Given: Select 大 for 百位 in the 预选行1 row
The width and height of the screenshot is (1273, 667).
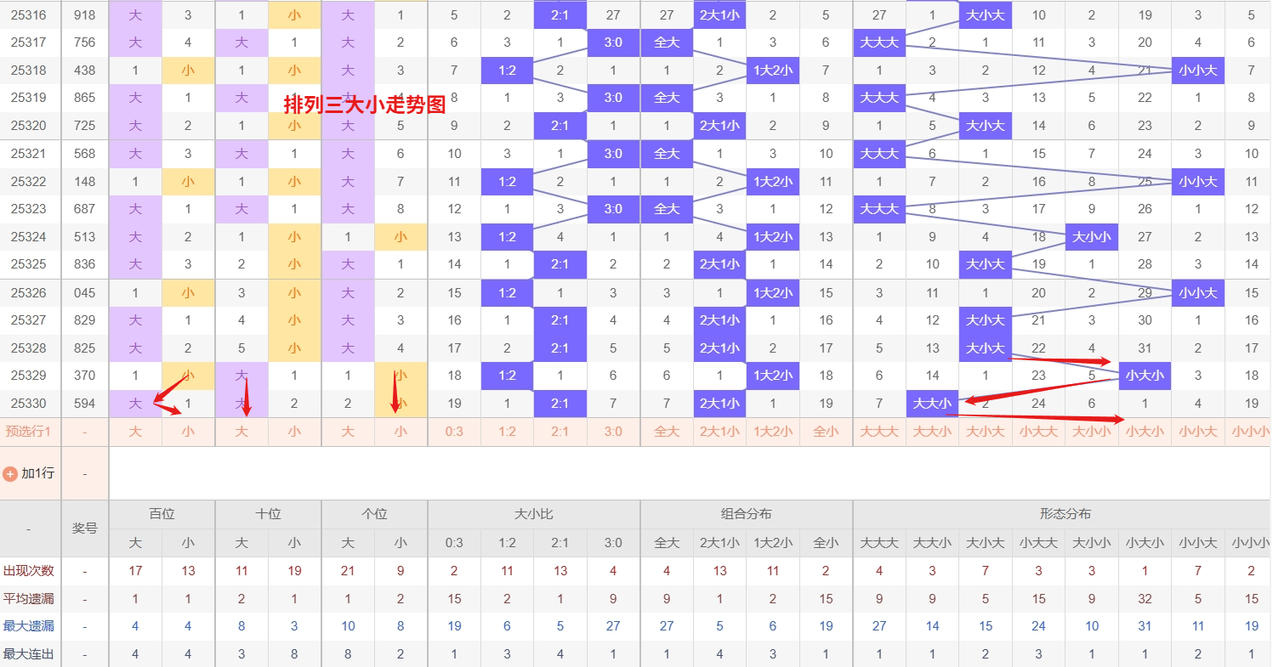Looking at the screenshot, I should coord(135,432).
